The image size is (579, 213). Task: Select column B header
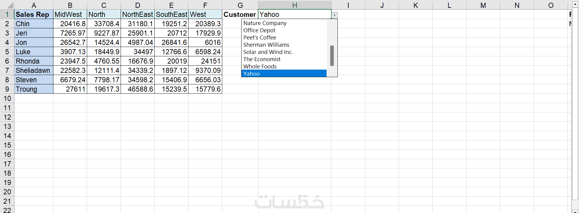[70, 5]
